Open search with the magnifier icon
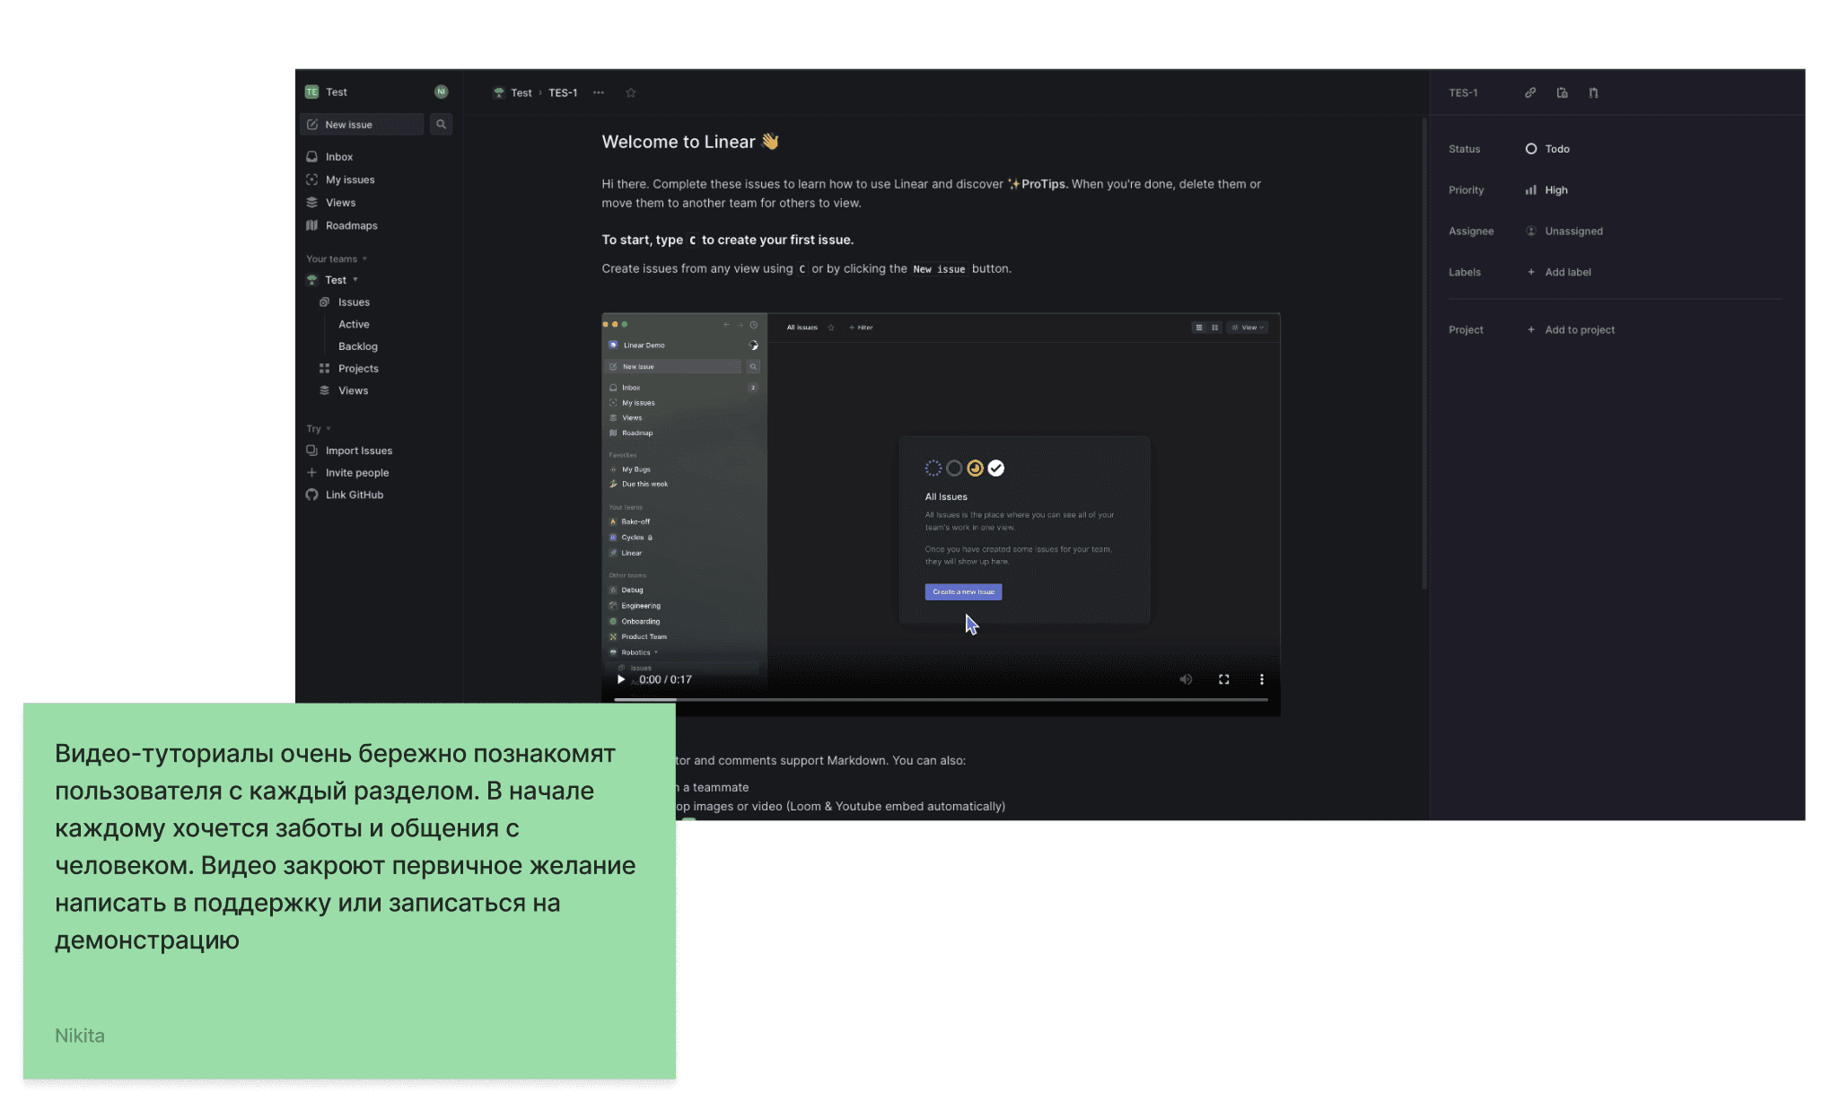This screenshot has height=1111, width=1831. point(441,125)
